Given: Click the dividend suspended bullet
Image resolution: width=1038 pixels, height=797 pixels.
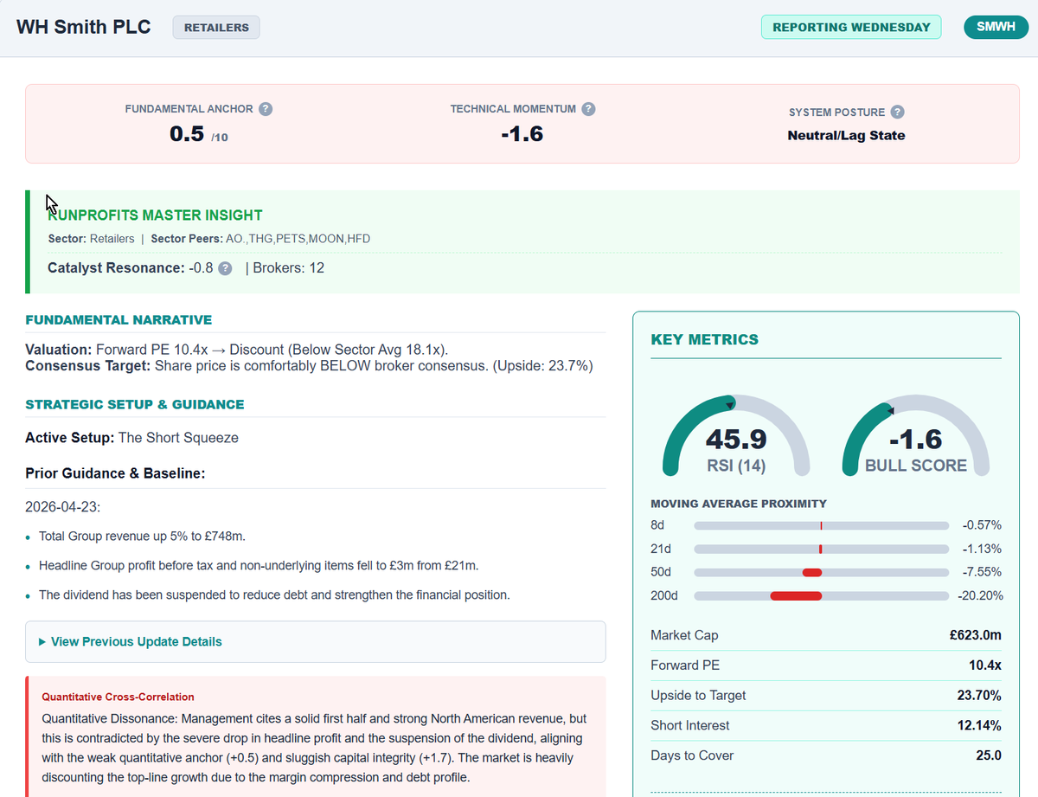Looking at the screenshot, I should [274, 595].
